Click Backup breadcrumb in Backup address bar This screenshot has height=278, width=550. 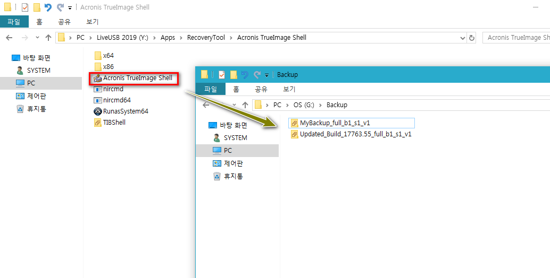point(337,105)
